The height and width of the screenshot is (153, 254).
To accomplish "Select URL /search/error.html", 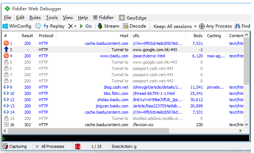I will [149, 56].
